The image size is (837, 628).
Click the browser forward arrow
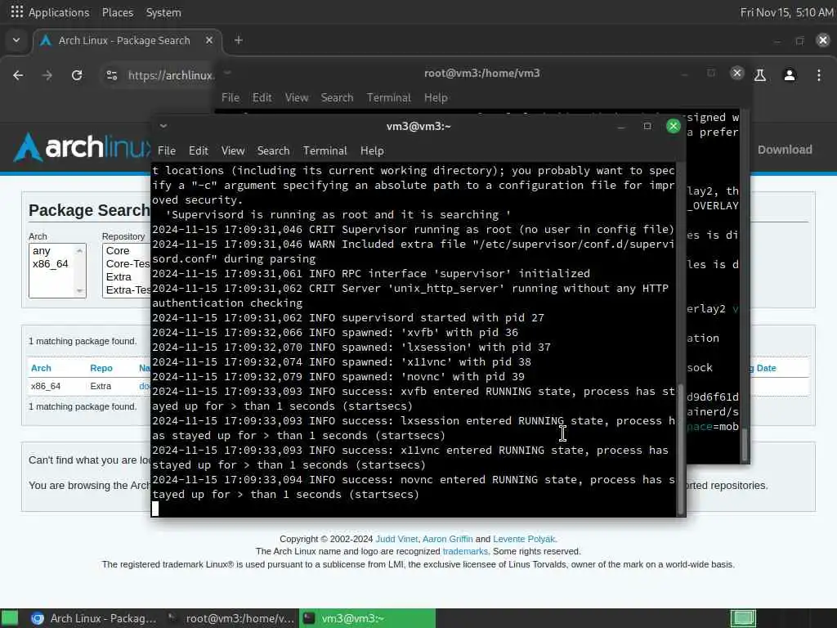[x=47, y=75]
